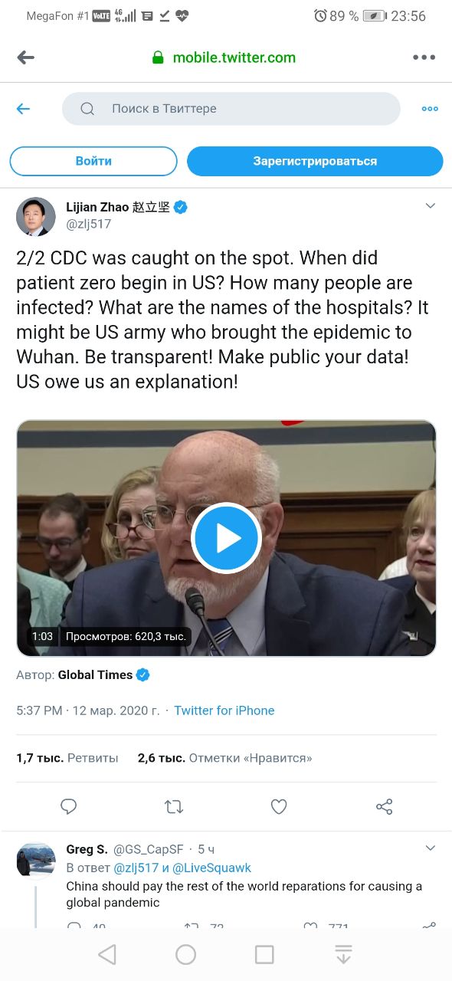Expand options chevron on Greg S. reply

[x=431, y=848]
